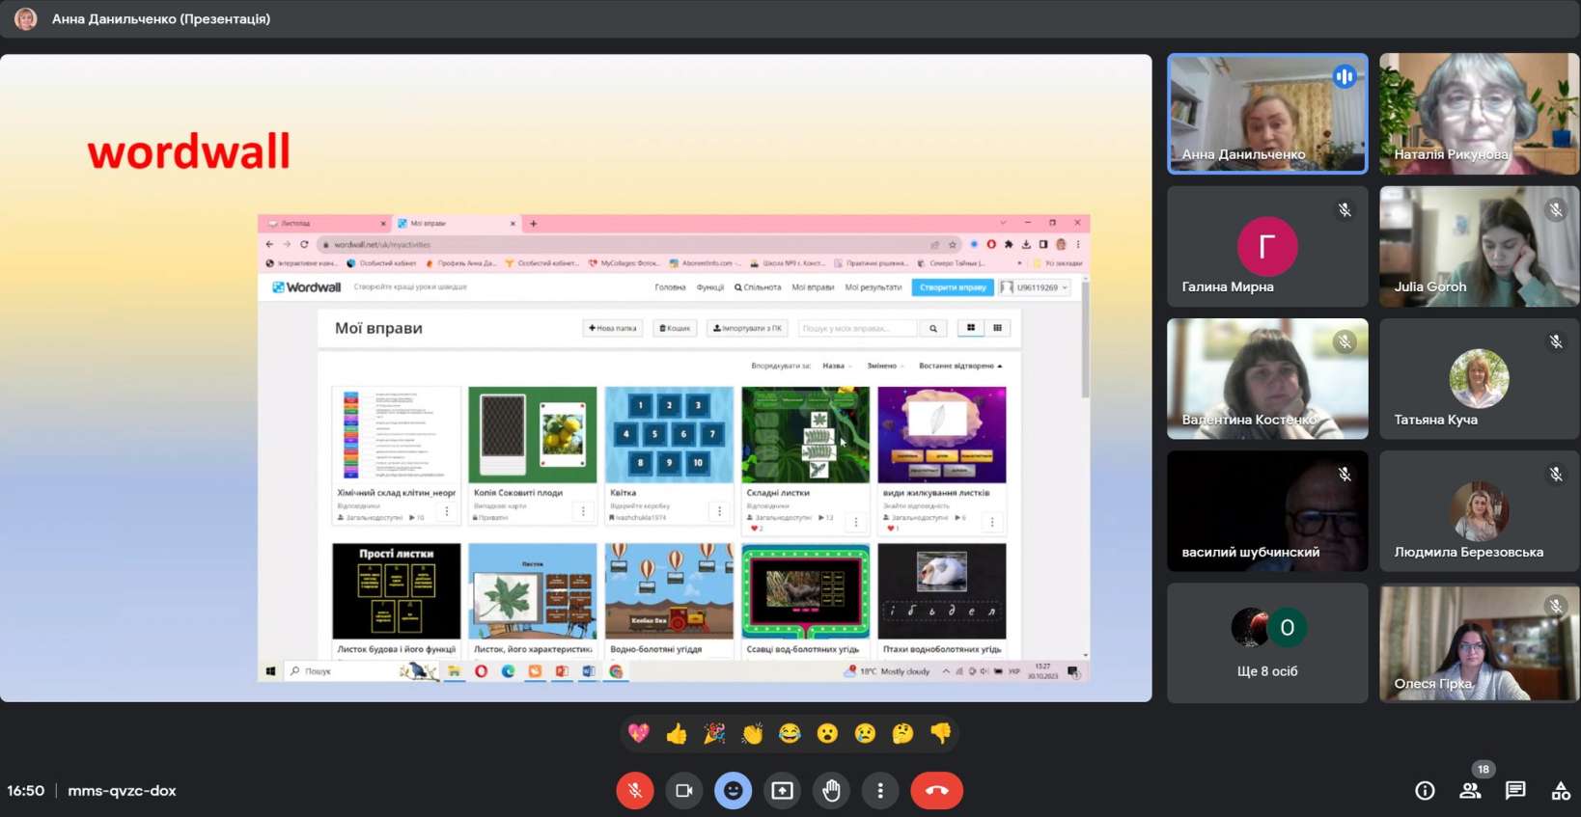Turn on the camera button
Viewport: 1581px width, 817px height.
(684, 790)
